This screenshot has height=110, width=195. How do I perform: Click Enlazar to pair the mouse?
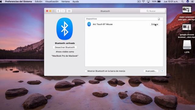155,24
